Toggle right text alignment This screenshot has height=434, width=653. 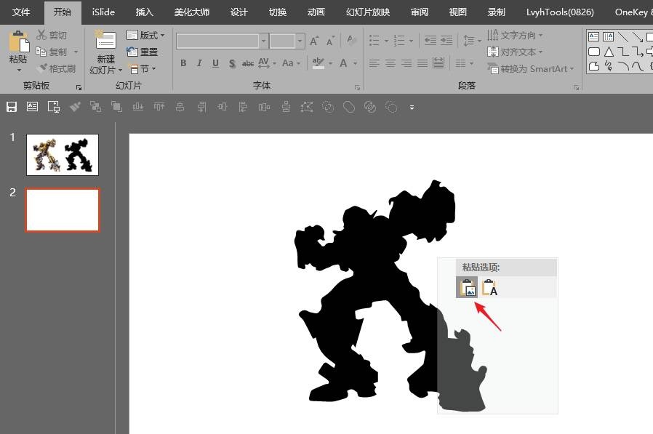click(x=406, y=63)
